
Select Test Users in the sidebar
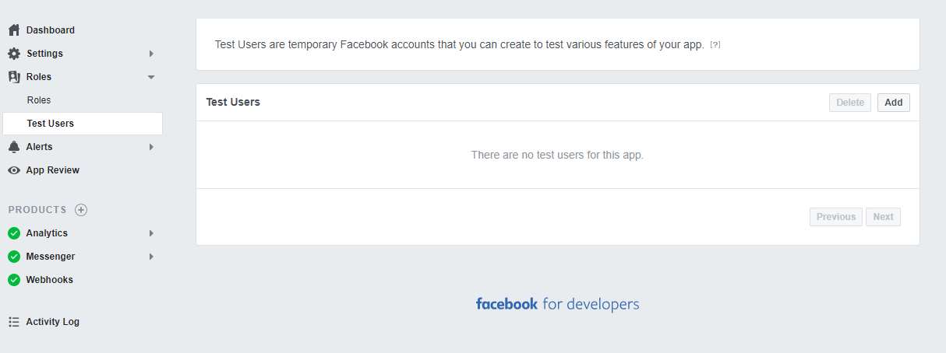coord(51,124)
